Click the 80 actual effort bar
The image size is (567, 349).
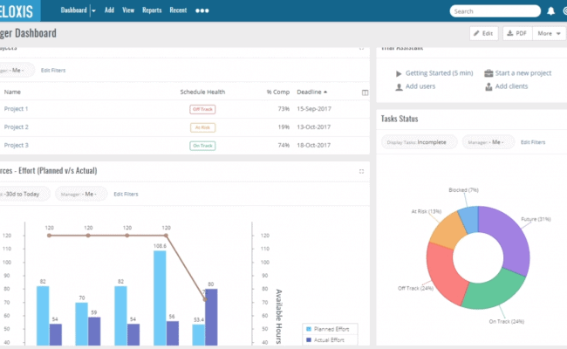[x=211, y=318]
